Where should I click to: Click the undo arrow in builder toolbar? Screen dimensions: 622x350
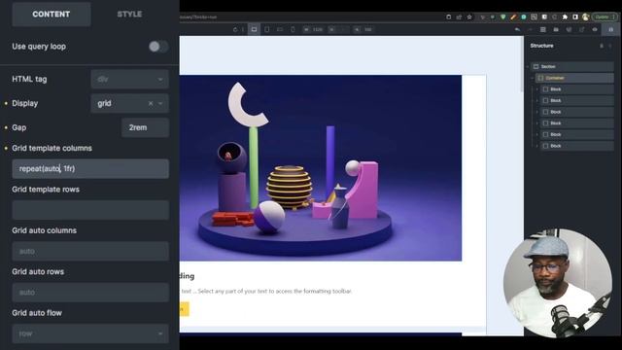point(517,29)
